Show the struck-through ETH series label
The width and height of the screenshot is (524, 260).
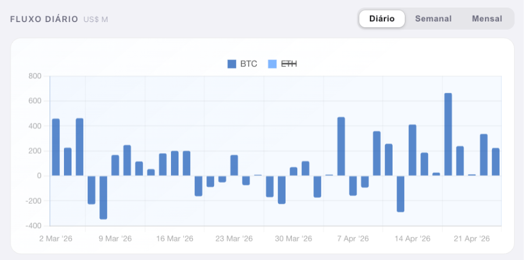[289, 64]
